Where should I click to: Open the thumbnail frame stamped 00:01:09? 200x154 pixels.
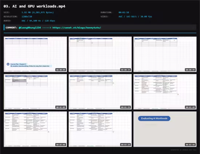pyautogui.click(x=35, y=92)
